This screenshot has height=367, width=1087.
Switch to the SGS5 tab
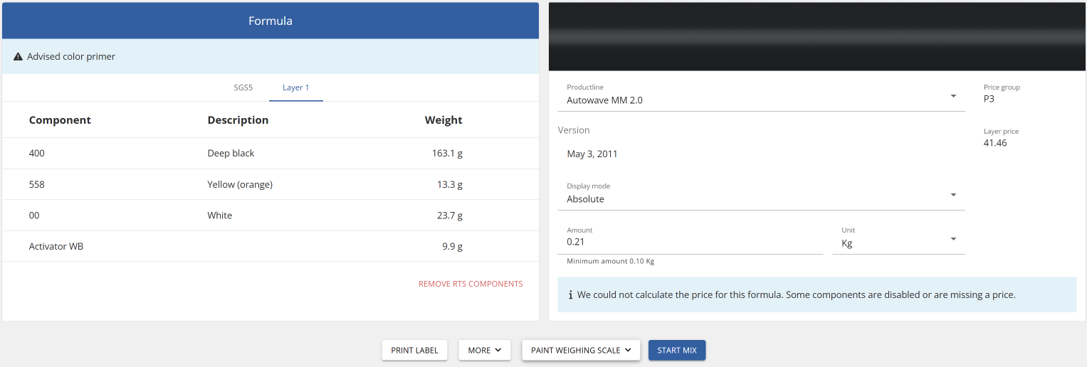(243, 87)
